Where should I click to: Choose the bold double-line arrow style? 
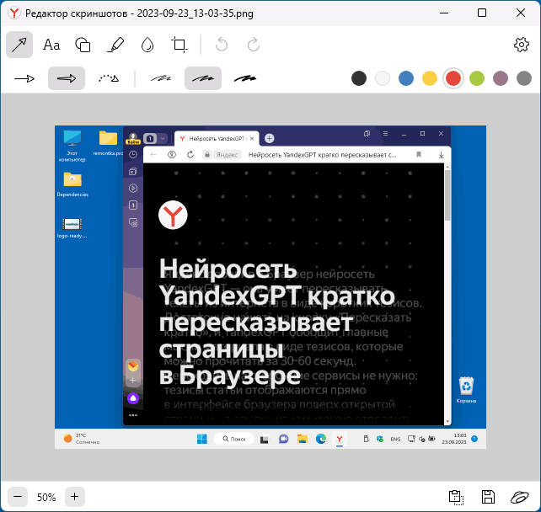(67, 78)
